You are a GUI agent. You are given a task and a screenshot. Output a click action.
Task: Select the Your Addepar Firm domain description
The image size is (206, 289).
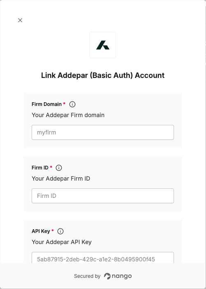coord(68,115)
